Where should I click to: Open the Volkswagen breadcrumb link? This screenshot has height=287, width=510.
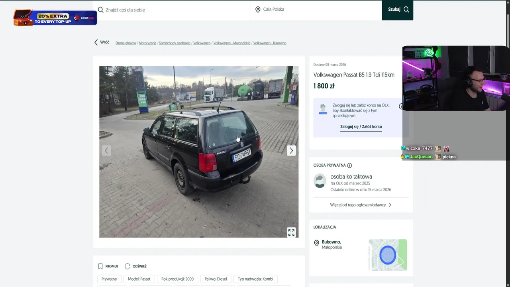pyautogui.click(x=202, y=43)
